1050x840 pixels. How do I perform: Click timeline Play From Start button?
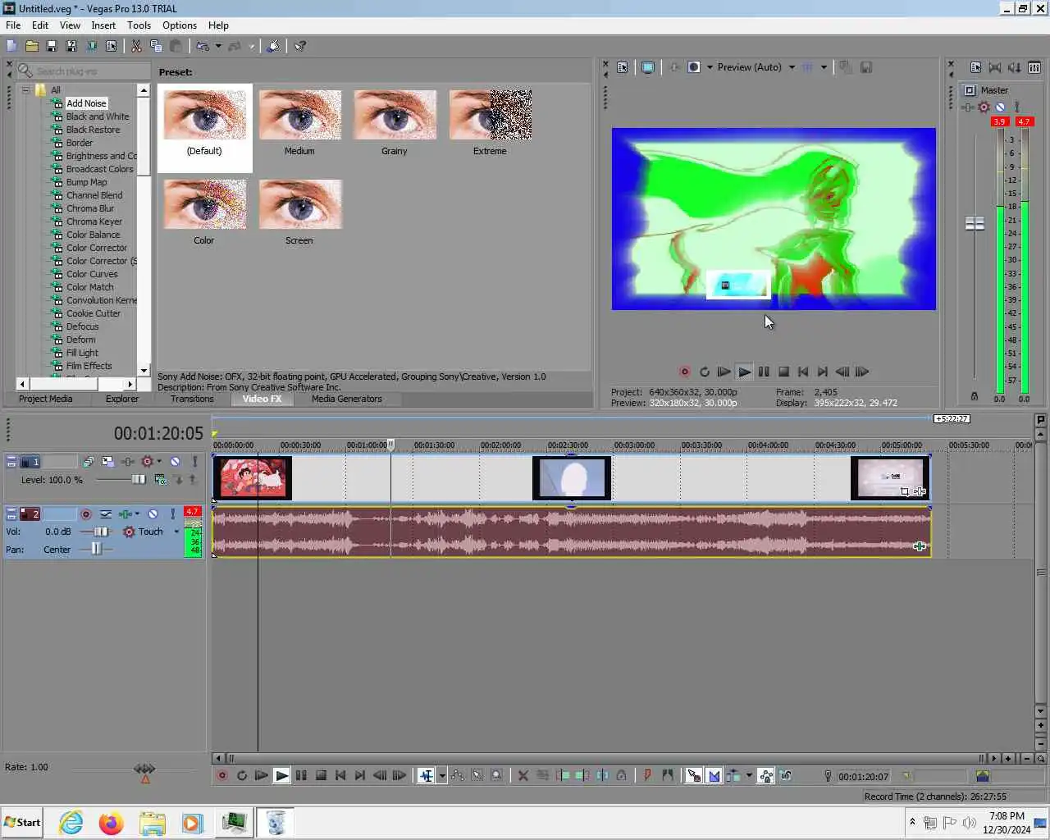(x=261, y=776)
